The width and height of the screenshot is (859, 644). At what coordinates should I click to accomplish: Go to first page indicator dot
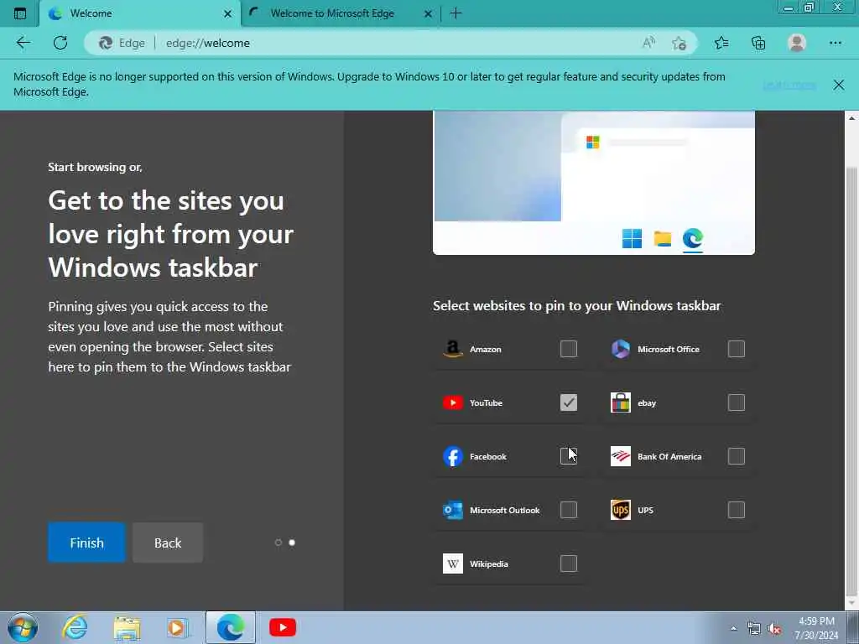pyautogui.click(x=279, y=543)
